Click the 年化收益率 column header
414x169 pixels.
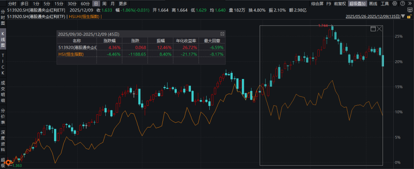click(186, 40)
